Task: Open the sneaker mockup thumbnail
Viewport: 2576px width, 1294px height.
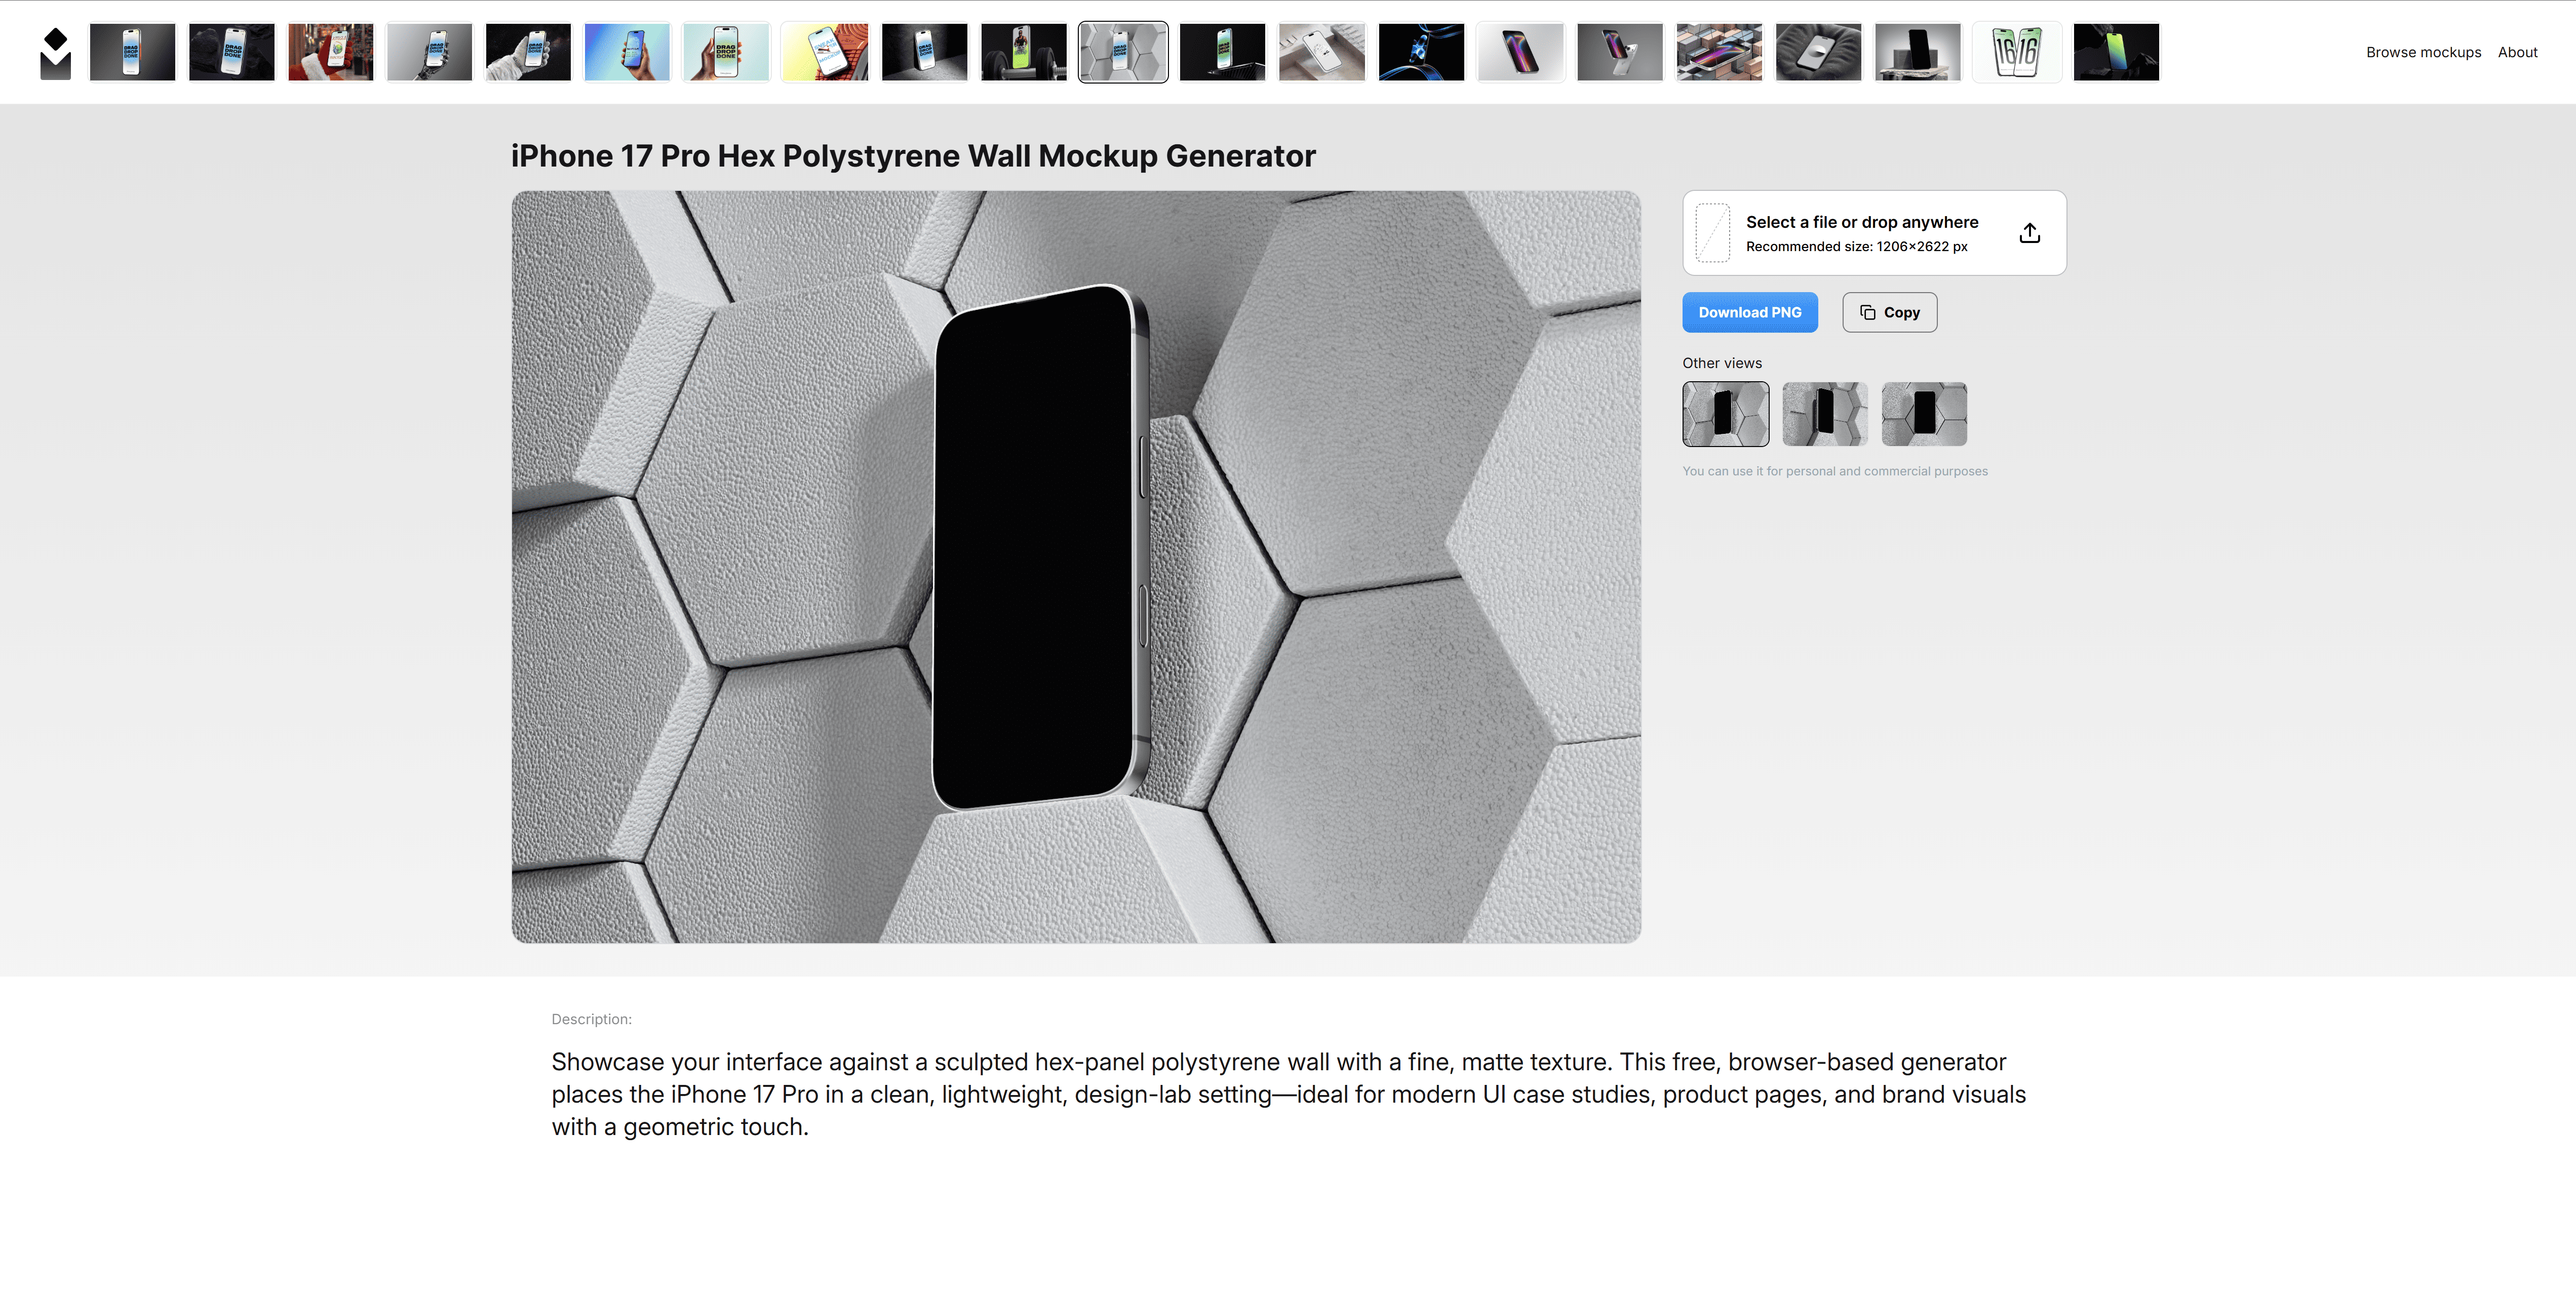Action: coord(825,52)
